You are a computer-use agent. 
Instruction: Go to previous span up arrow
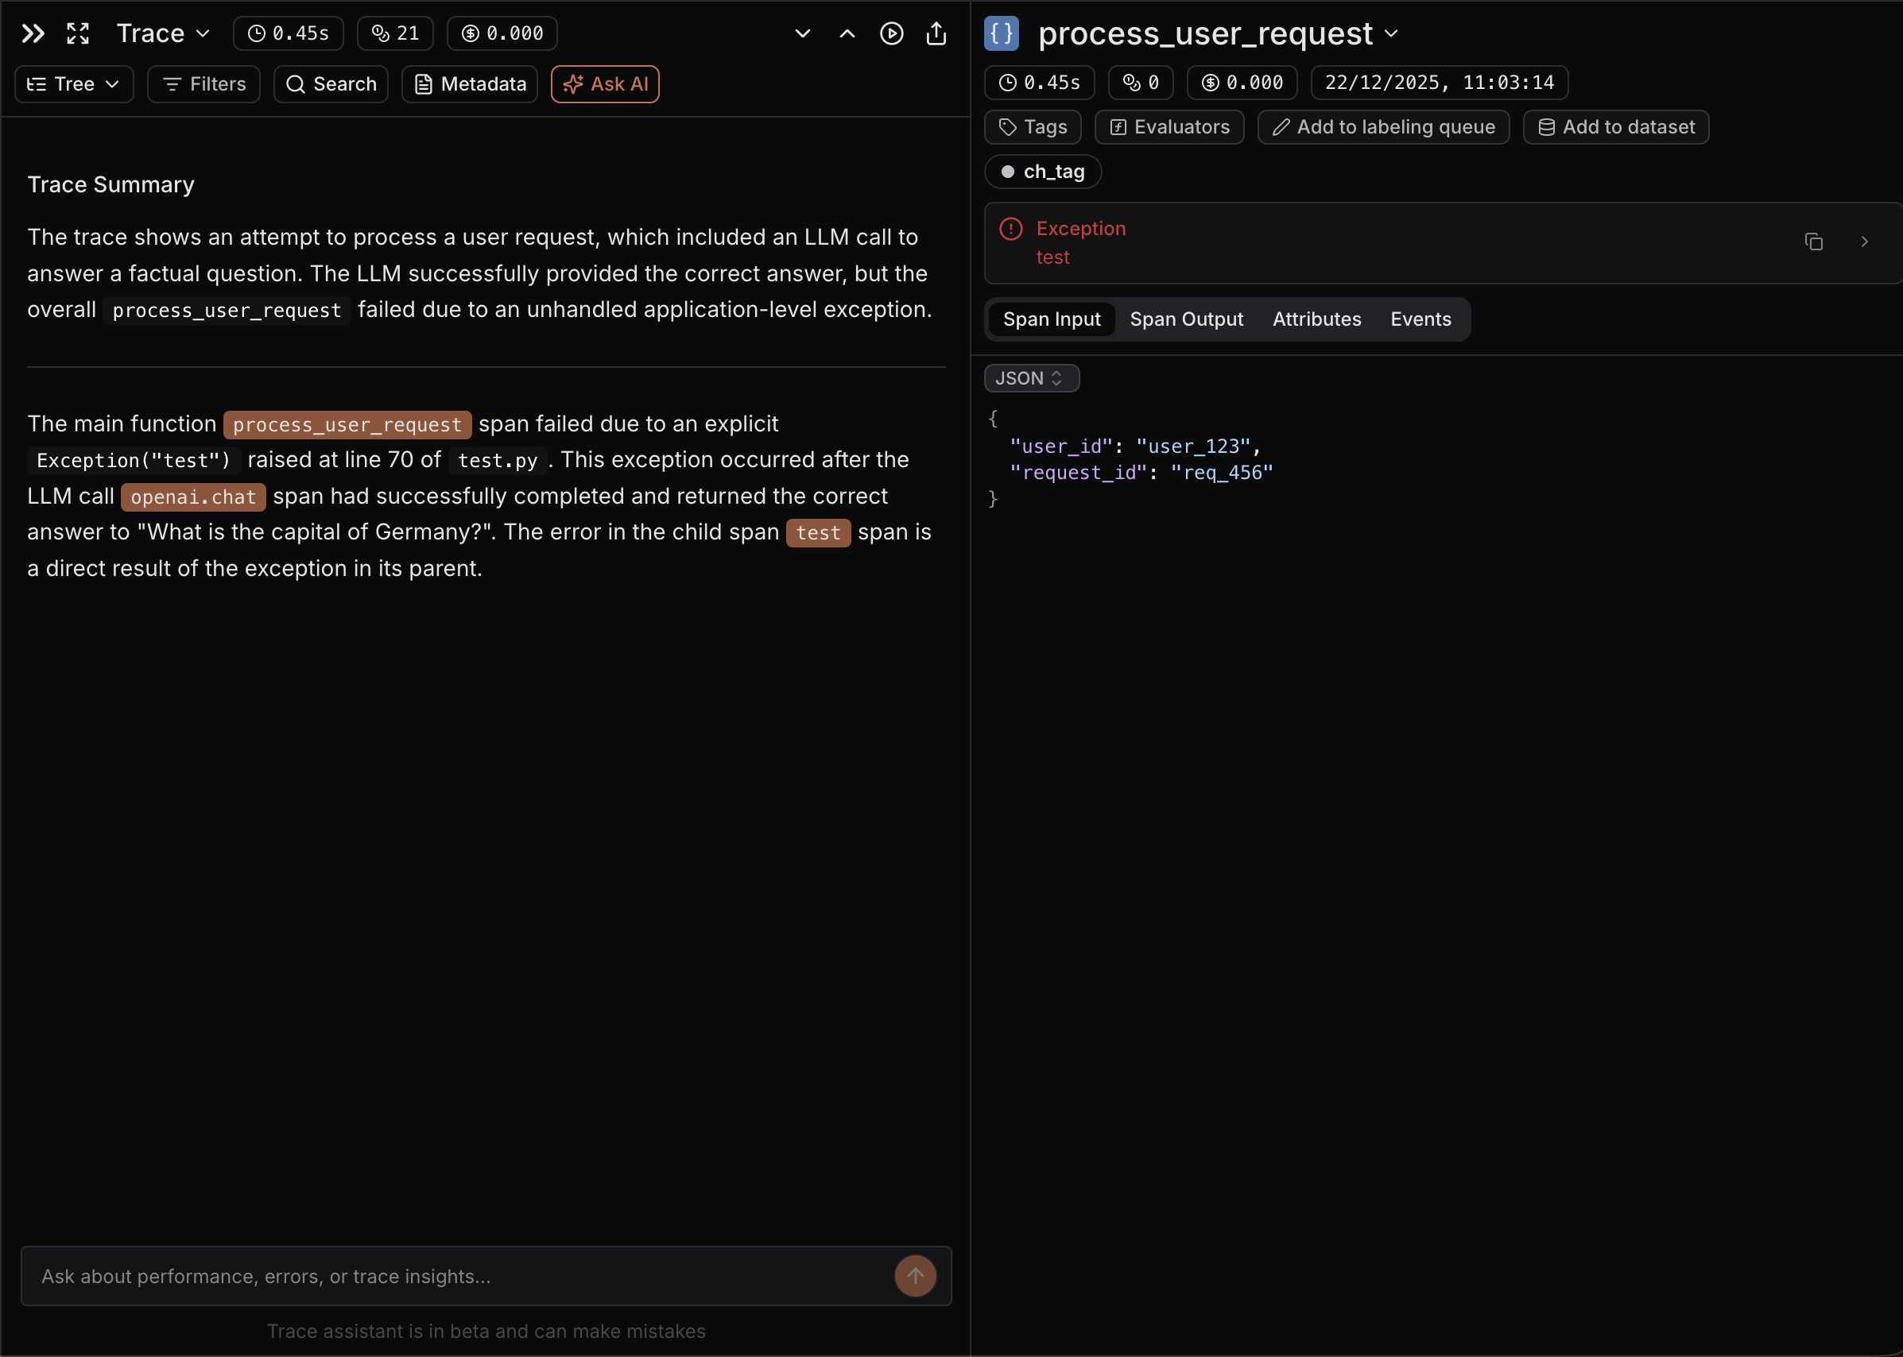[x=846, y=33]
